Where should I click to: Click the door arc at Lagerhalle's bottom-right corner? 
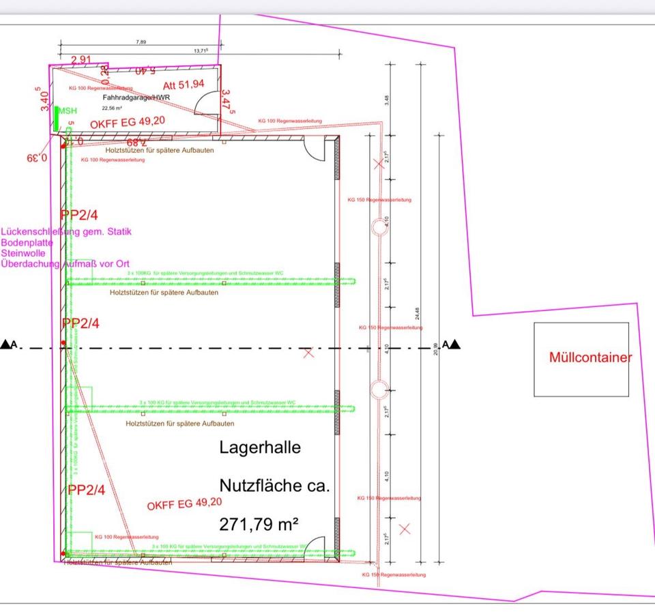click(315, 547)
